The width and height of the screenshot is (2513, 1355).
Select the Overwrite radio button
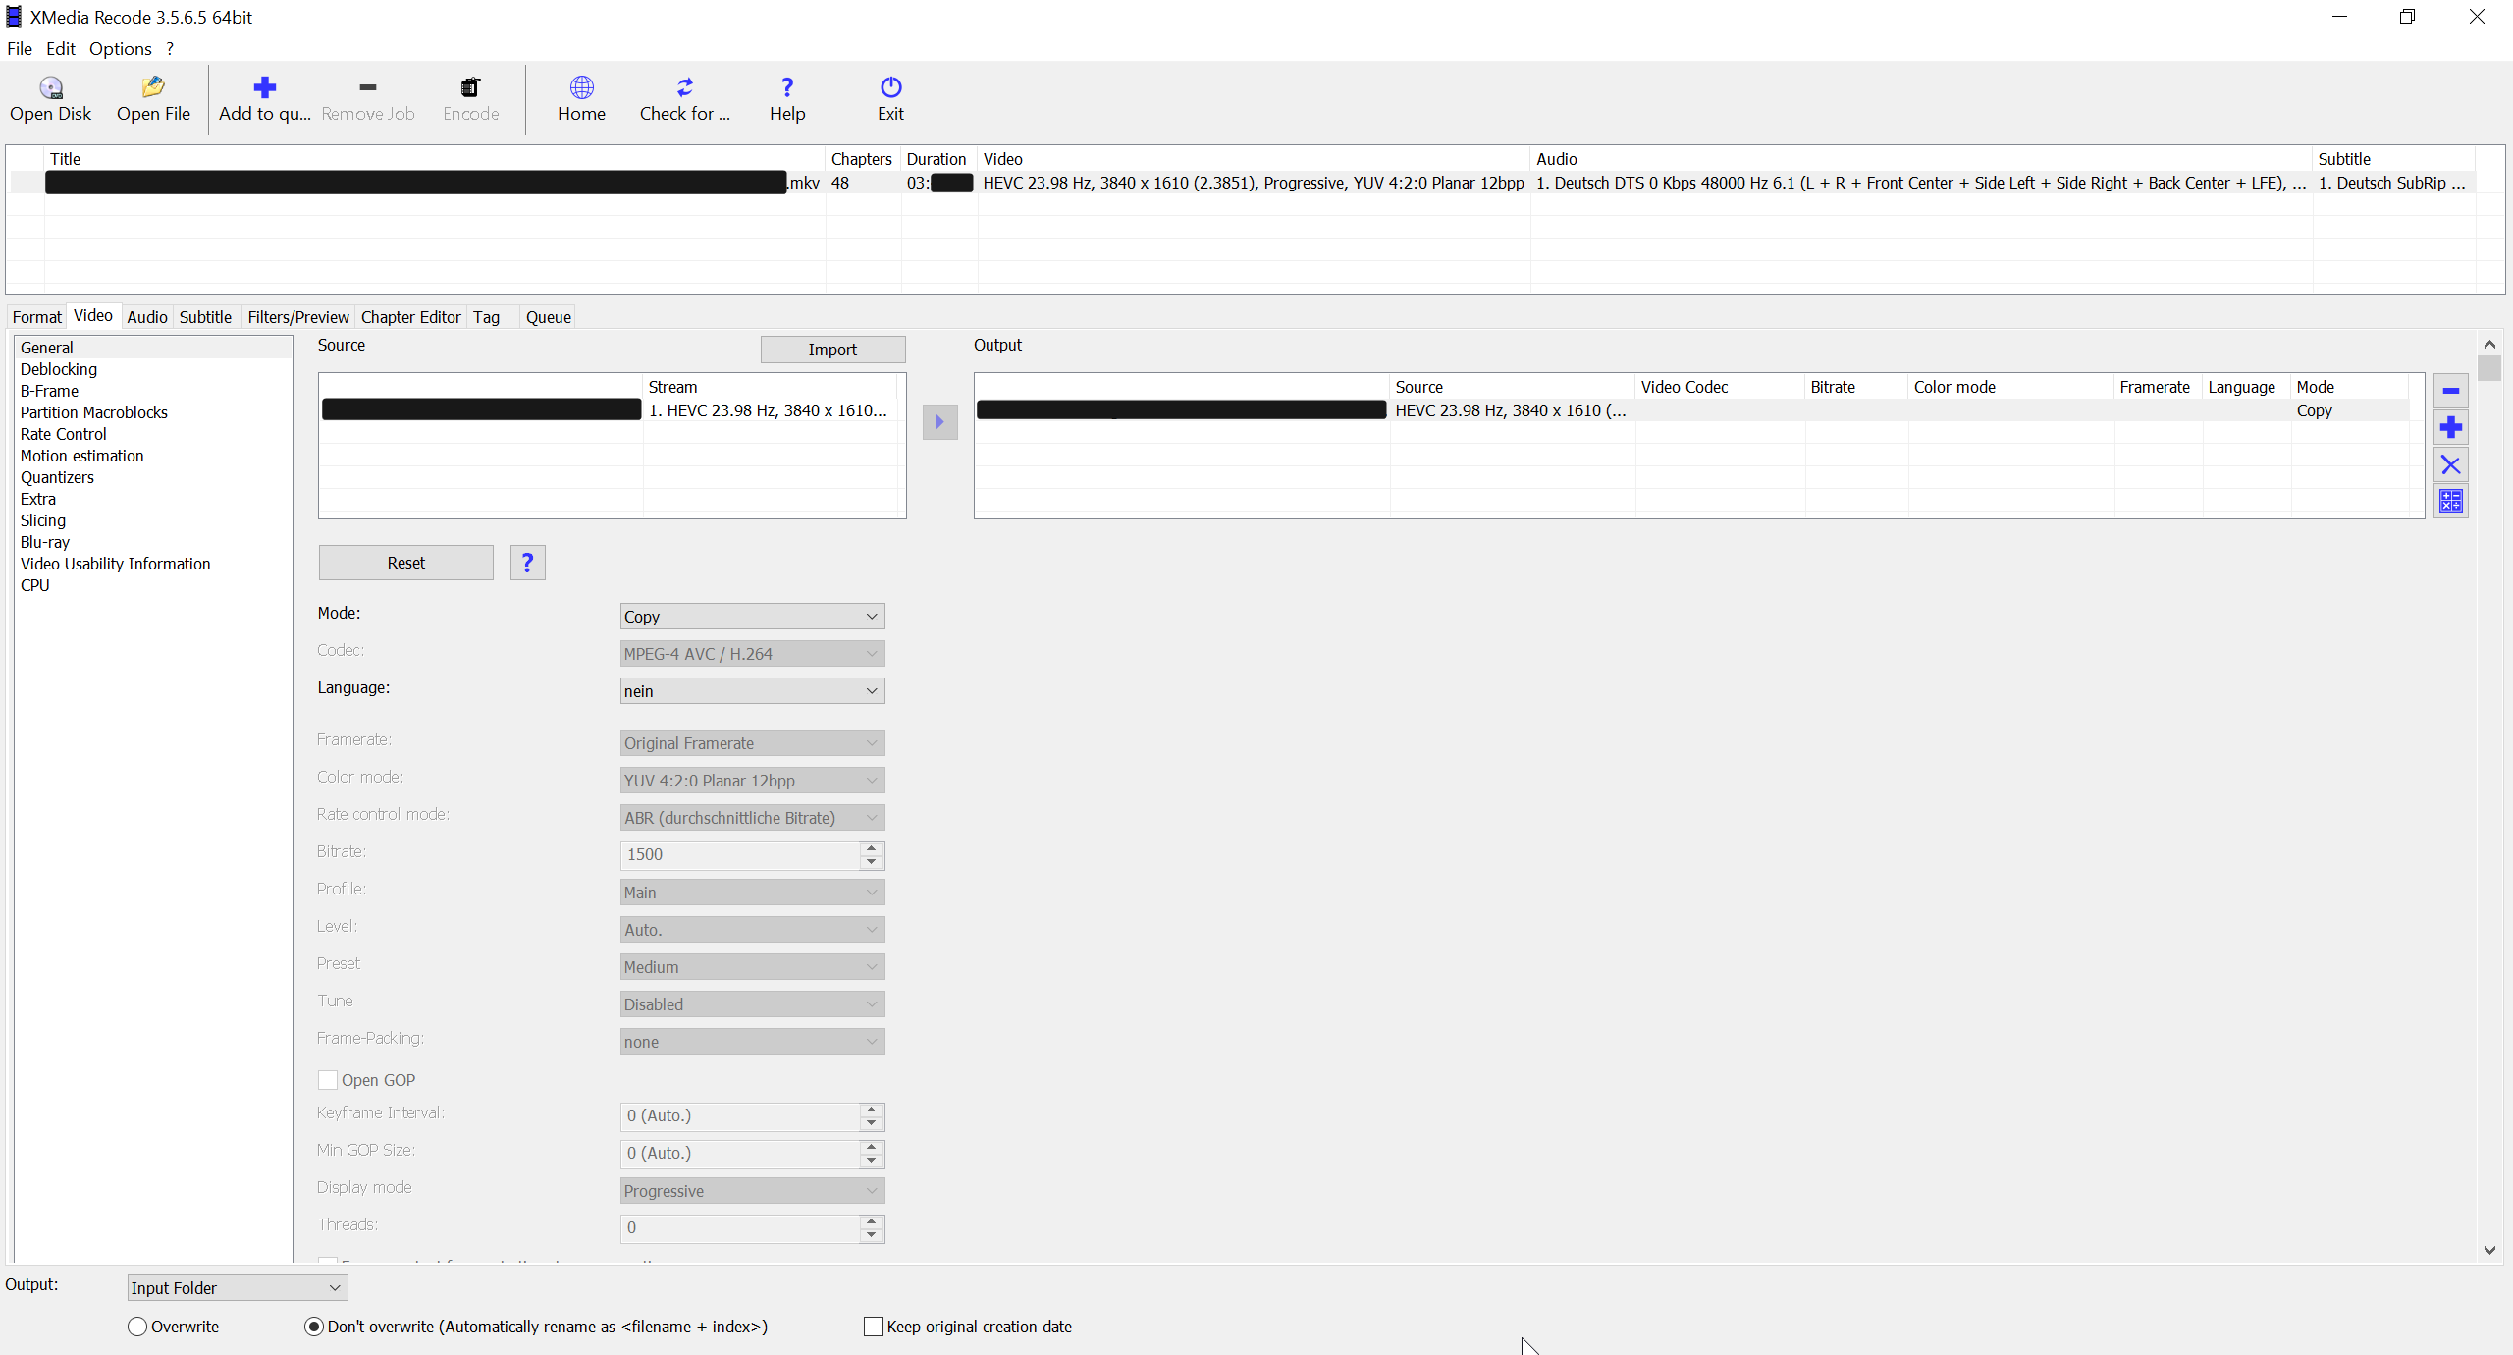tap(137, 1327)
